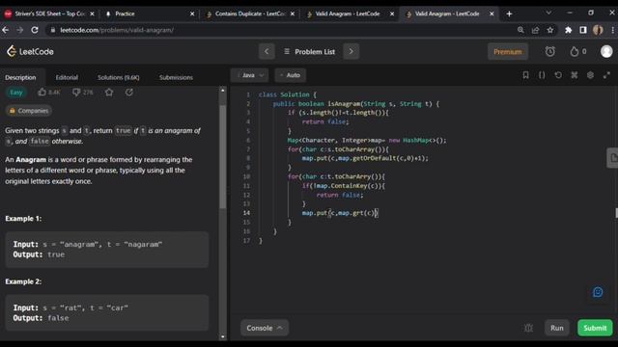Like the problem with thumbs up
The width and height of the screenshot is (618, 347).
(42, 93)
